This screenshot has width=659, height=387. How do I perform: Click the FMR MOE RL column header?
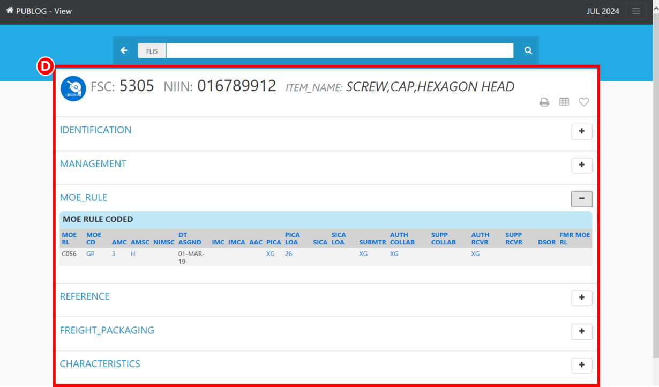[x=575, y=239]
